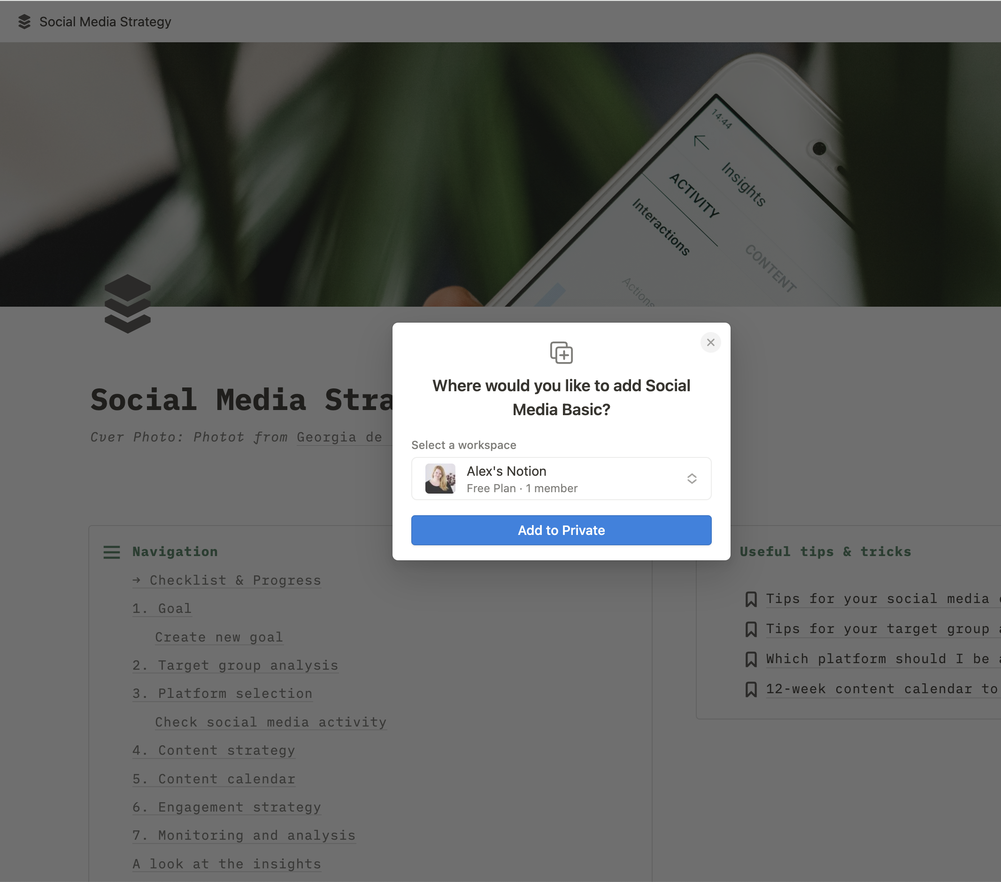Click the Create new goal link
1001x882 pixels.
220,637
